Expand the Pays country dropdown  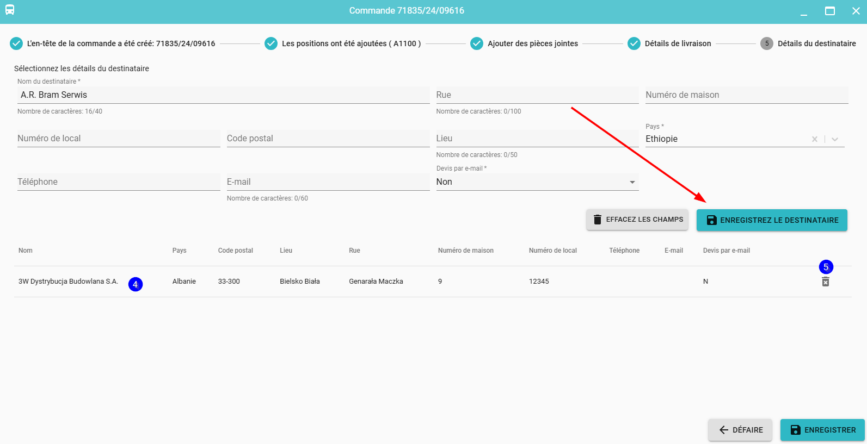point(835,139)
